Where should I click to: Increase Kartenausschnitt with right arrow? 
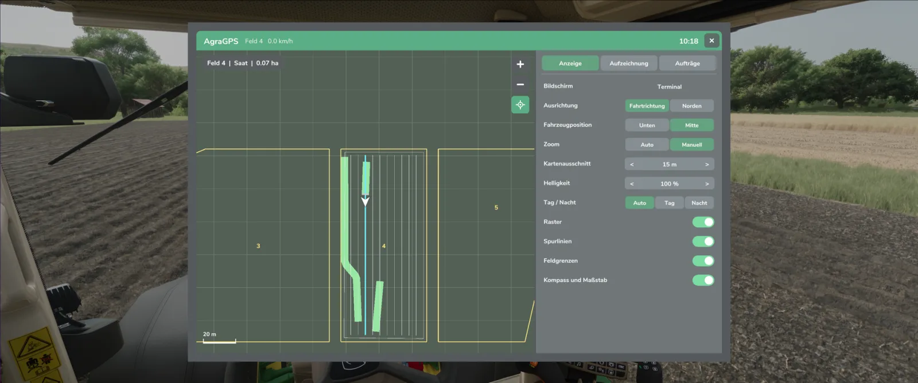point(707,164)
